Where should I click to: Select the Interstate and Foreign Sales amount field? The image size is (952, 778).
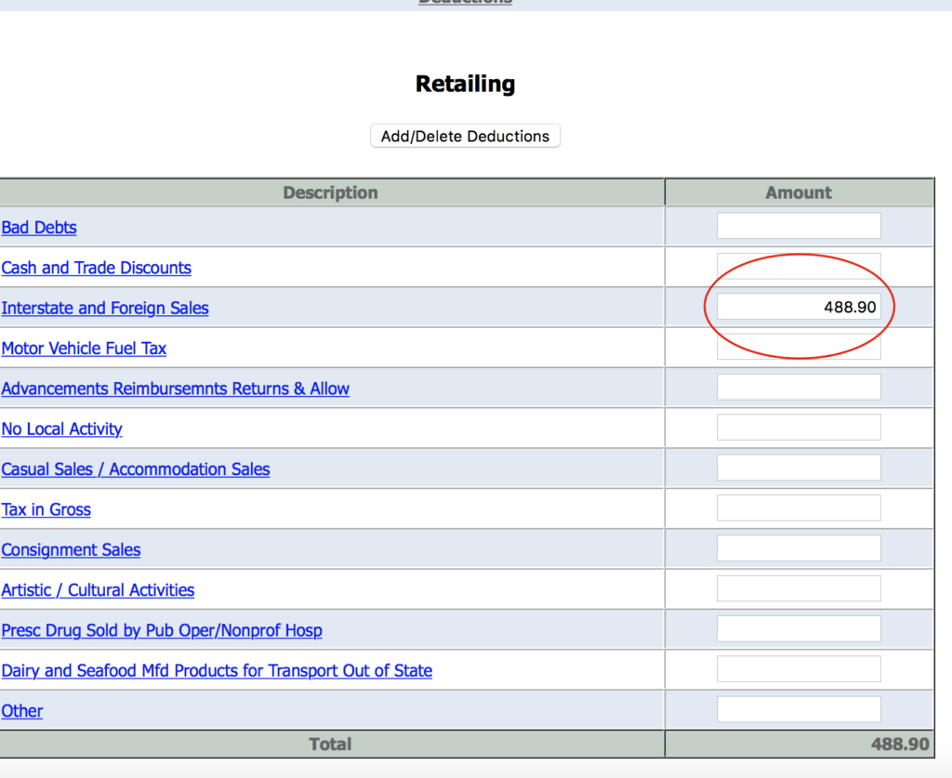(x=798, y=307)
